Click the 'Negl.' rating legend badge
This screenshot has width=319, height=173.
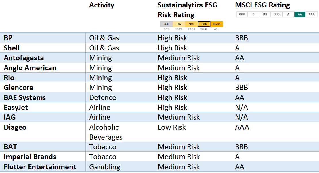click(x=166, y=24)
